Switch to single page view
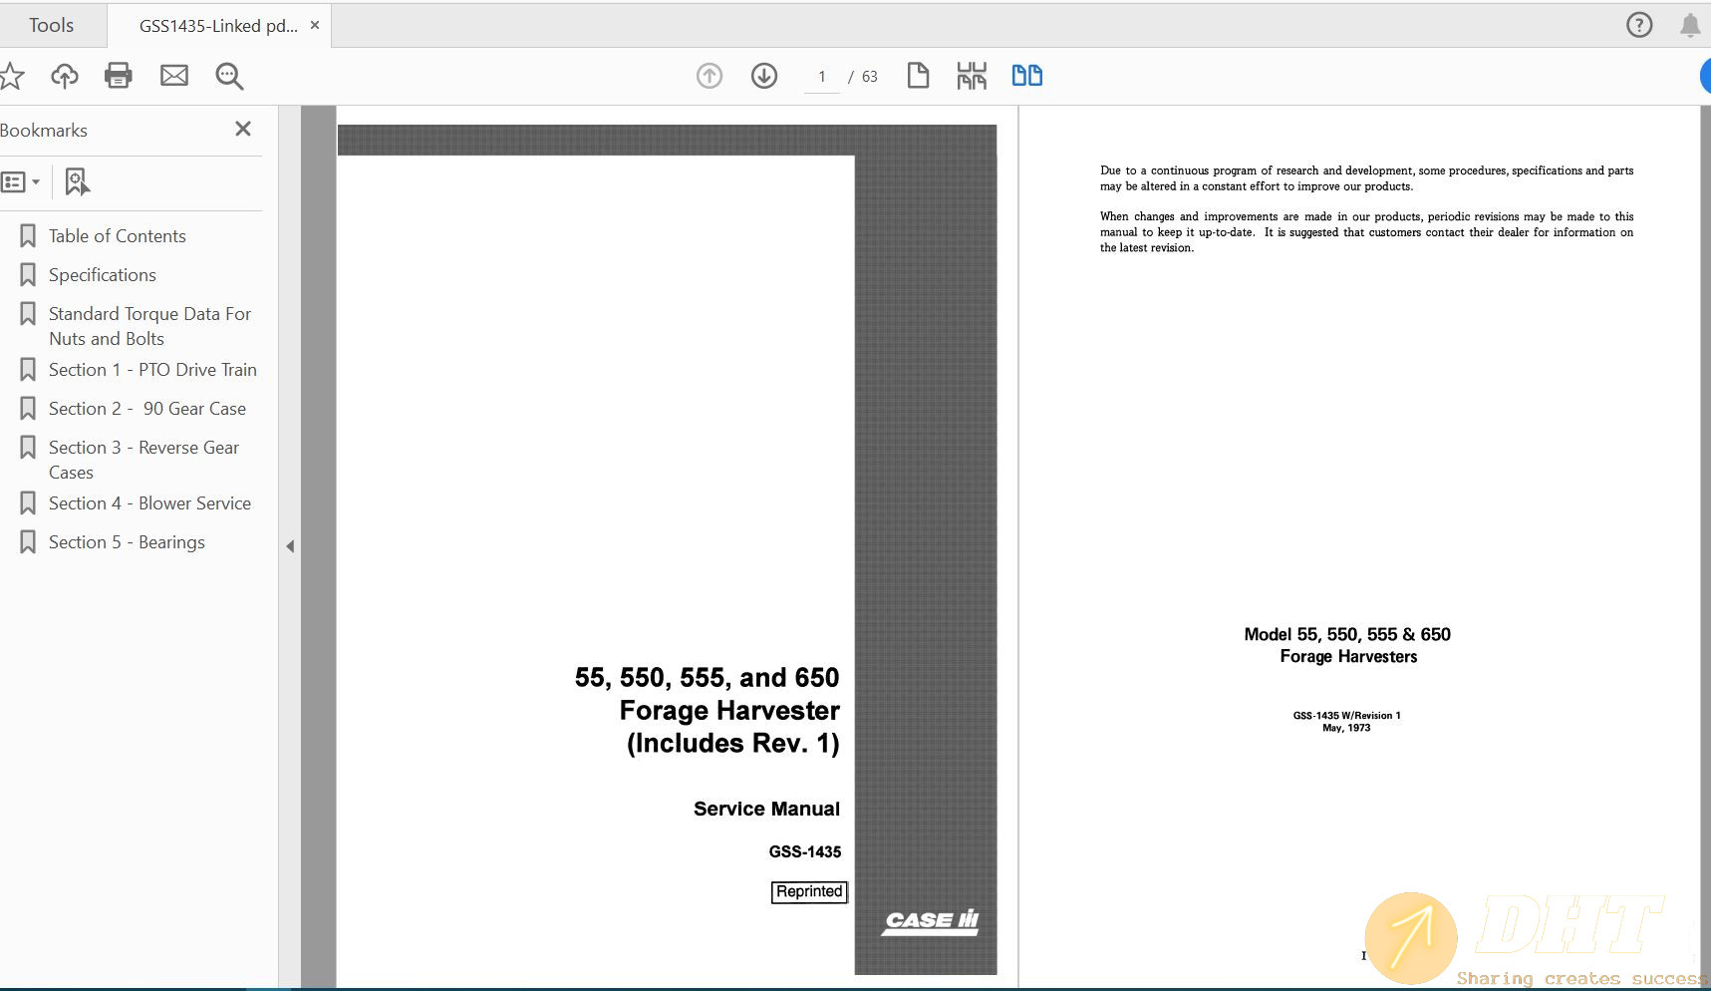Viewport: 1711px width, 991px height. (918, 76)
